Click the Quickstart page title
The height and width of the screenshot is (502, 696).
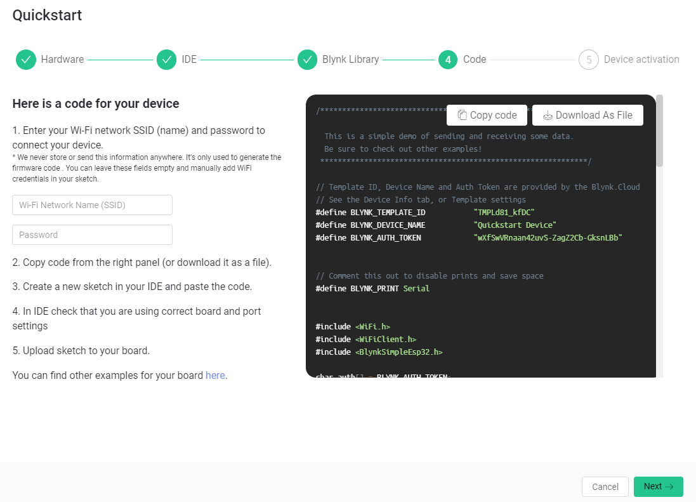pos(47,15)
